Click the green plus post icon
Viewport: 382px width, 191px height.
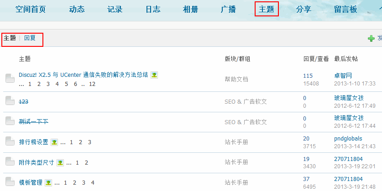coord(371,39)
